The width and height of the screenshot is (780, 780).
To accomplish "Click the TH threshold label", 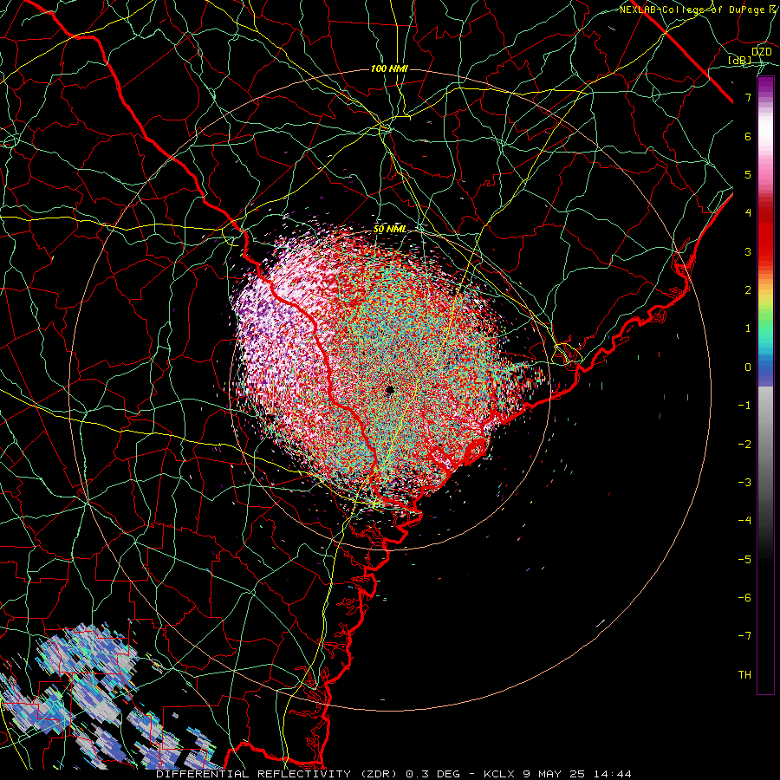I will point(744,675).
